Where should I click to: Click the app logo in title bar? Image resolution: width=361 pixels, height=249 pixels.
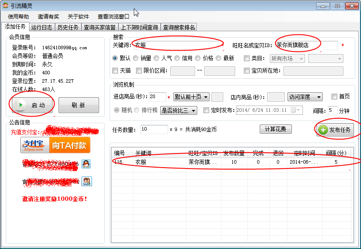click(6, 6)
